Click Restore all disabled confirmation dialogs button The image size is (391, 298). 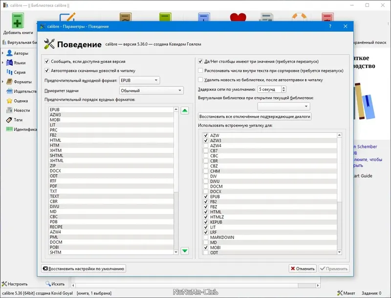pos(255,116)
